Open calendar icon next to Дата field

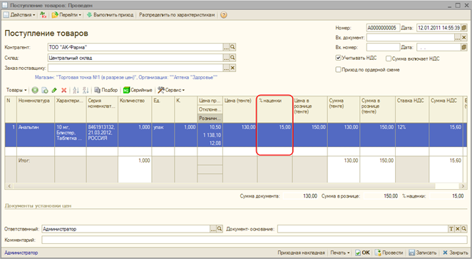click(464, 28)
